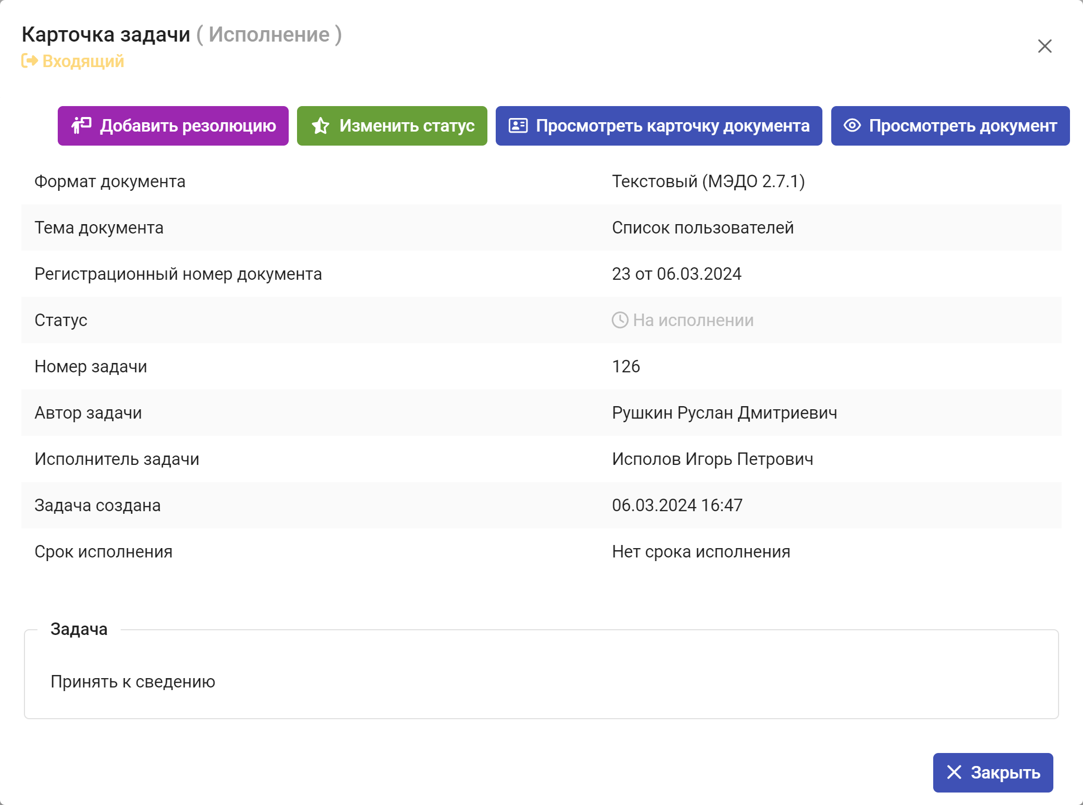Click the Исполнитель задачи label
Image resolution: width=1083 pixels, height=805 pixels.
pyautogui.click(x=117, y=459)
